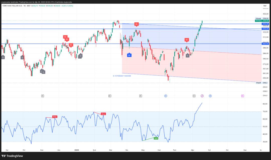Click the K338,50 close value in header

point(57,6)
